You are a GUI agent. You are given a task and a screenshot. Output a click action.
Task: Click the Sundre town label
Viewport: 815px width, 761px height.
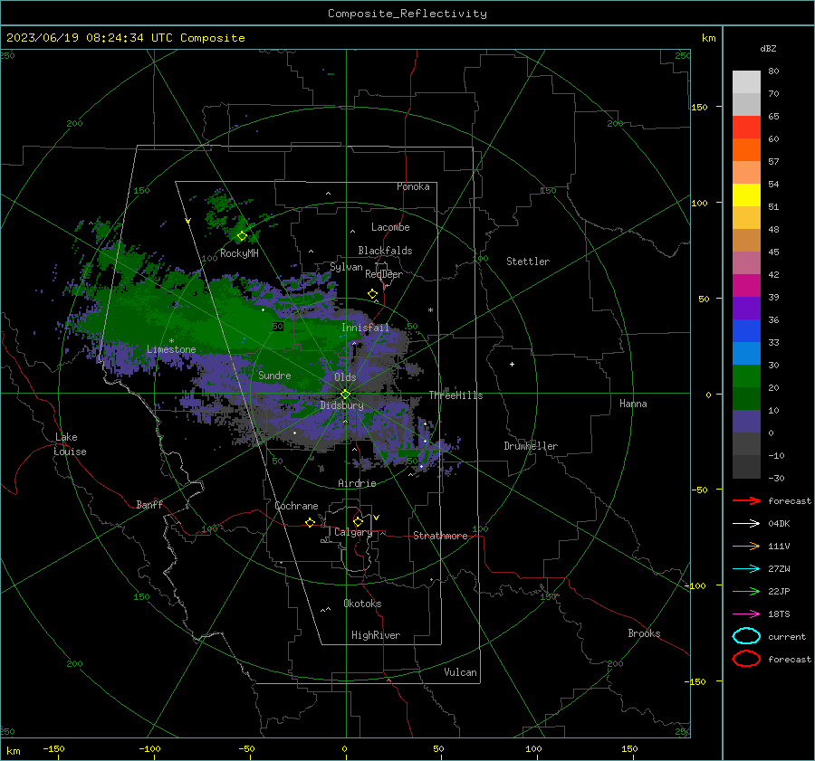click(x=274, y=375)
